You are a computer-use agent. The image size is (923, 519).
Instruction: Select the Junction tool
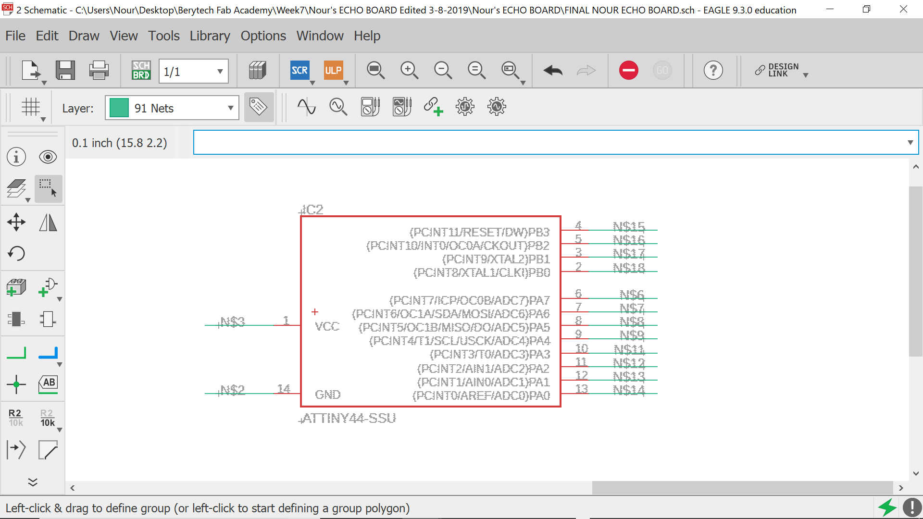click(x=16, y=384)
